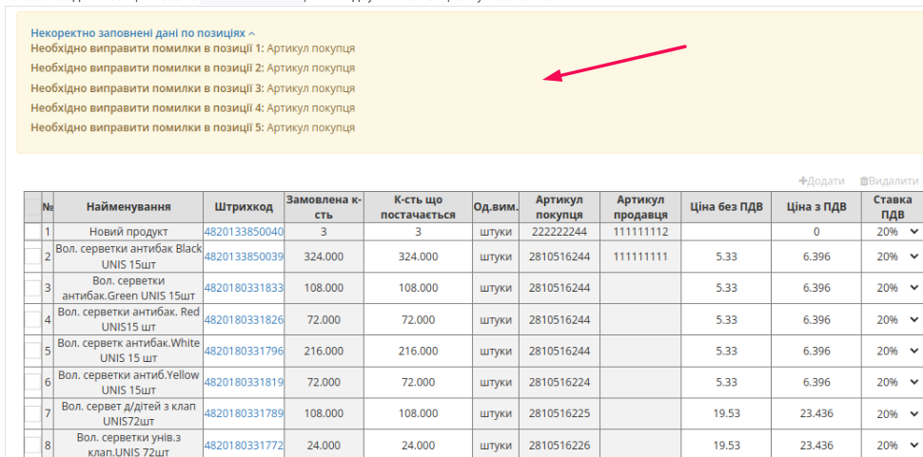Click Артикул покупця cell 2810516226
This screenshot has width=923, height=457.
pyautogui.click(x=560, y=445)
